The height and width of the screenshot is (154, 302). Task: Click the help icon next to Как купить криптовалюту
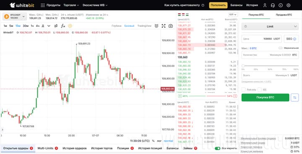pos(203,5)
